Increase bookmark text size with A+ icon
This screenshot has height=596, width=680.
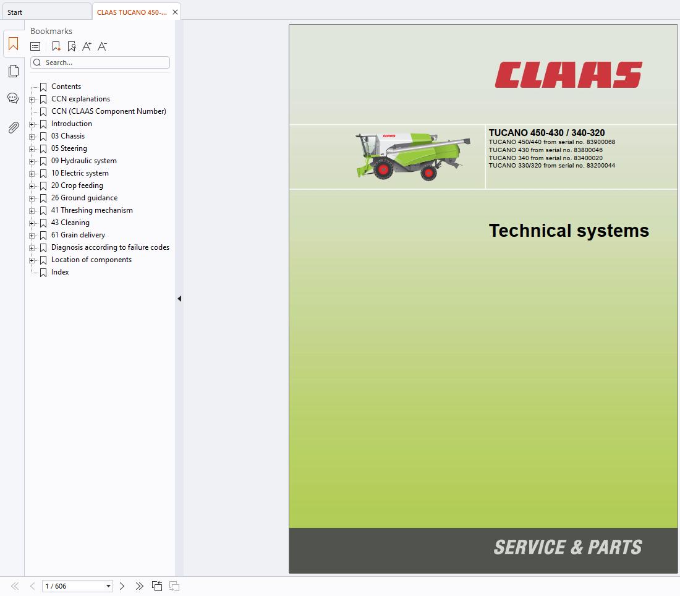[87, 46]
